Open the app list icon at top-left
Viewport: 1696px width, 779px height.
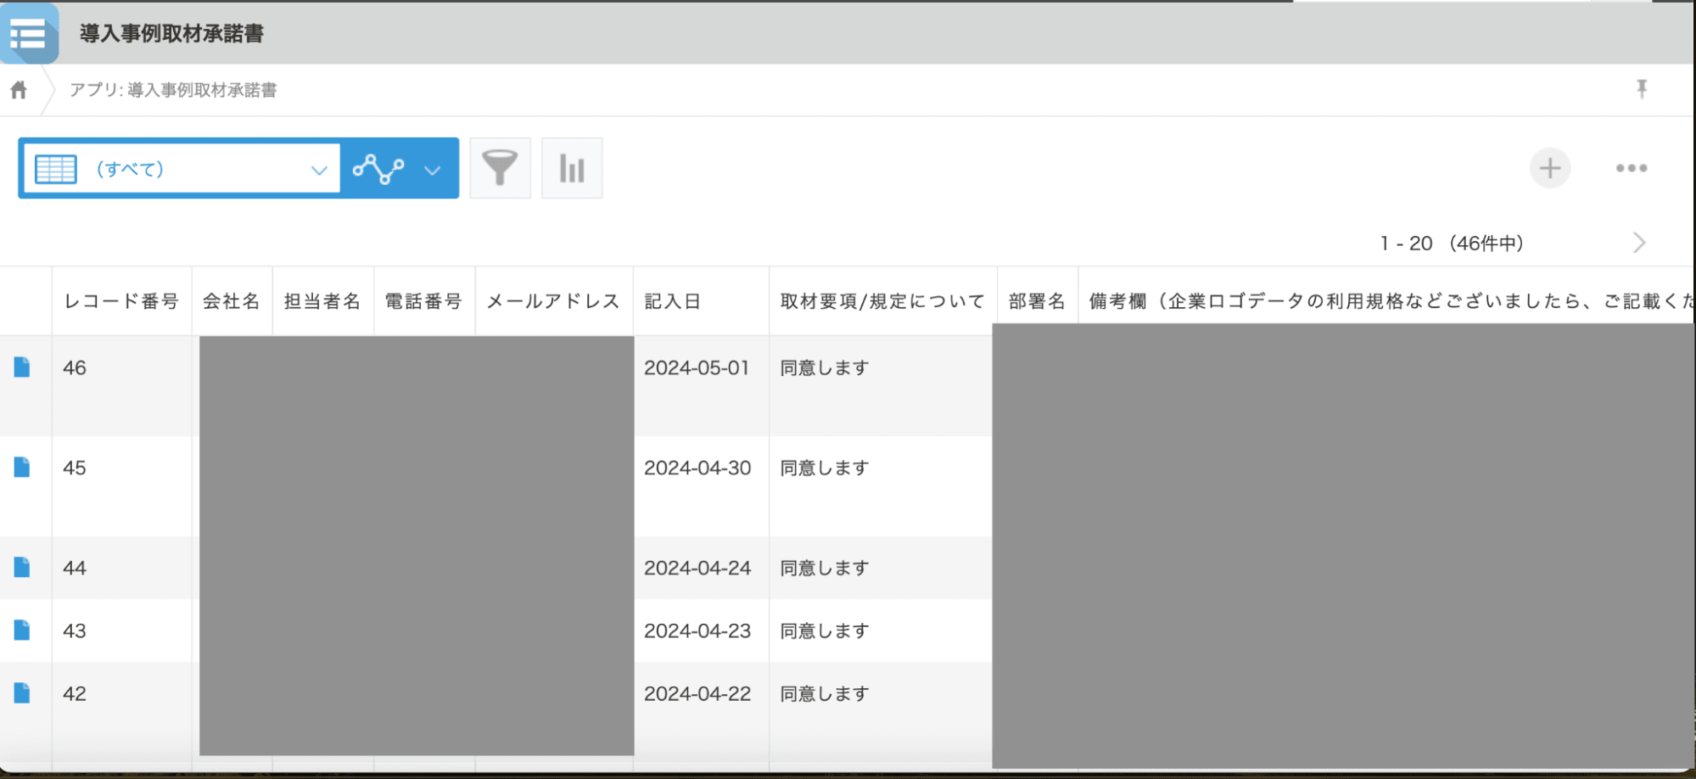[29, 34]
